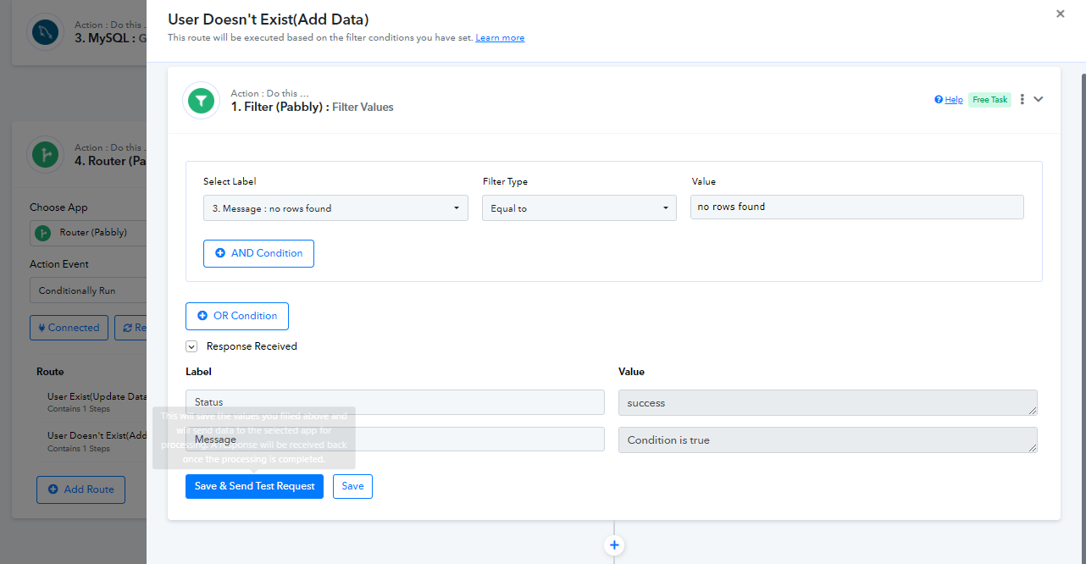Screen dimensions: 1086x564
Task: Toggle the Response Received expander box
Action: (191, 346)
